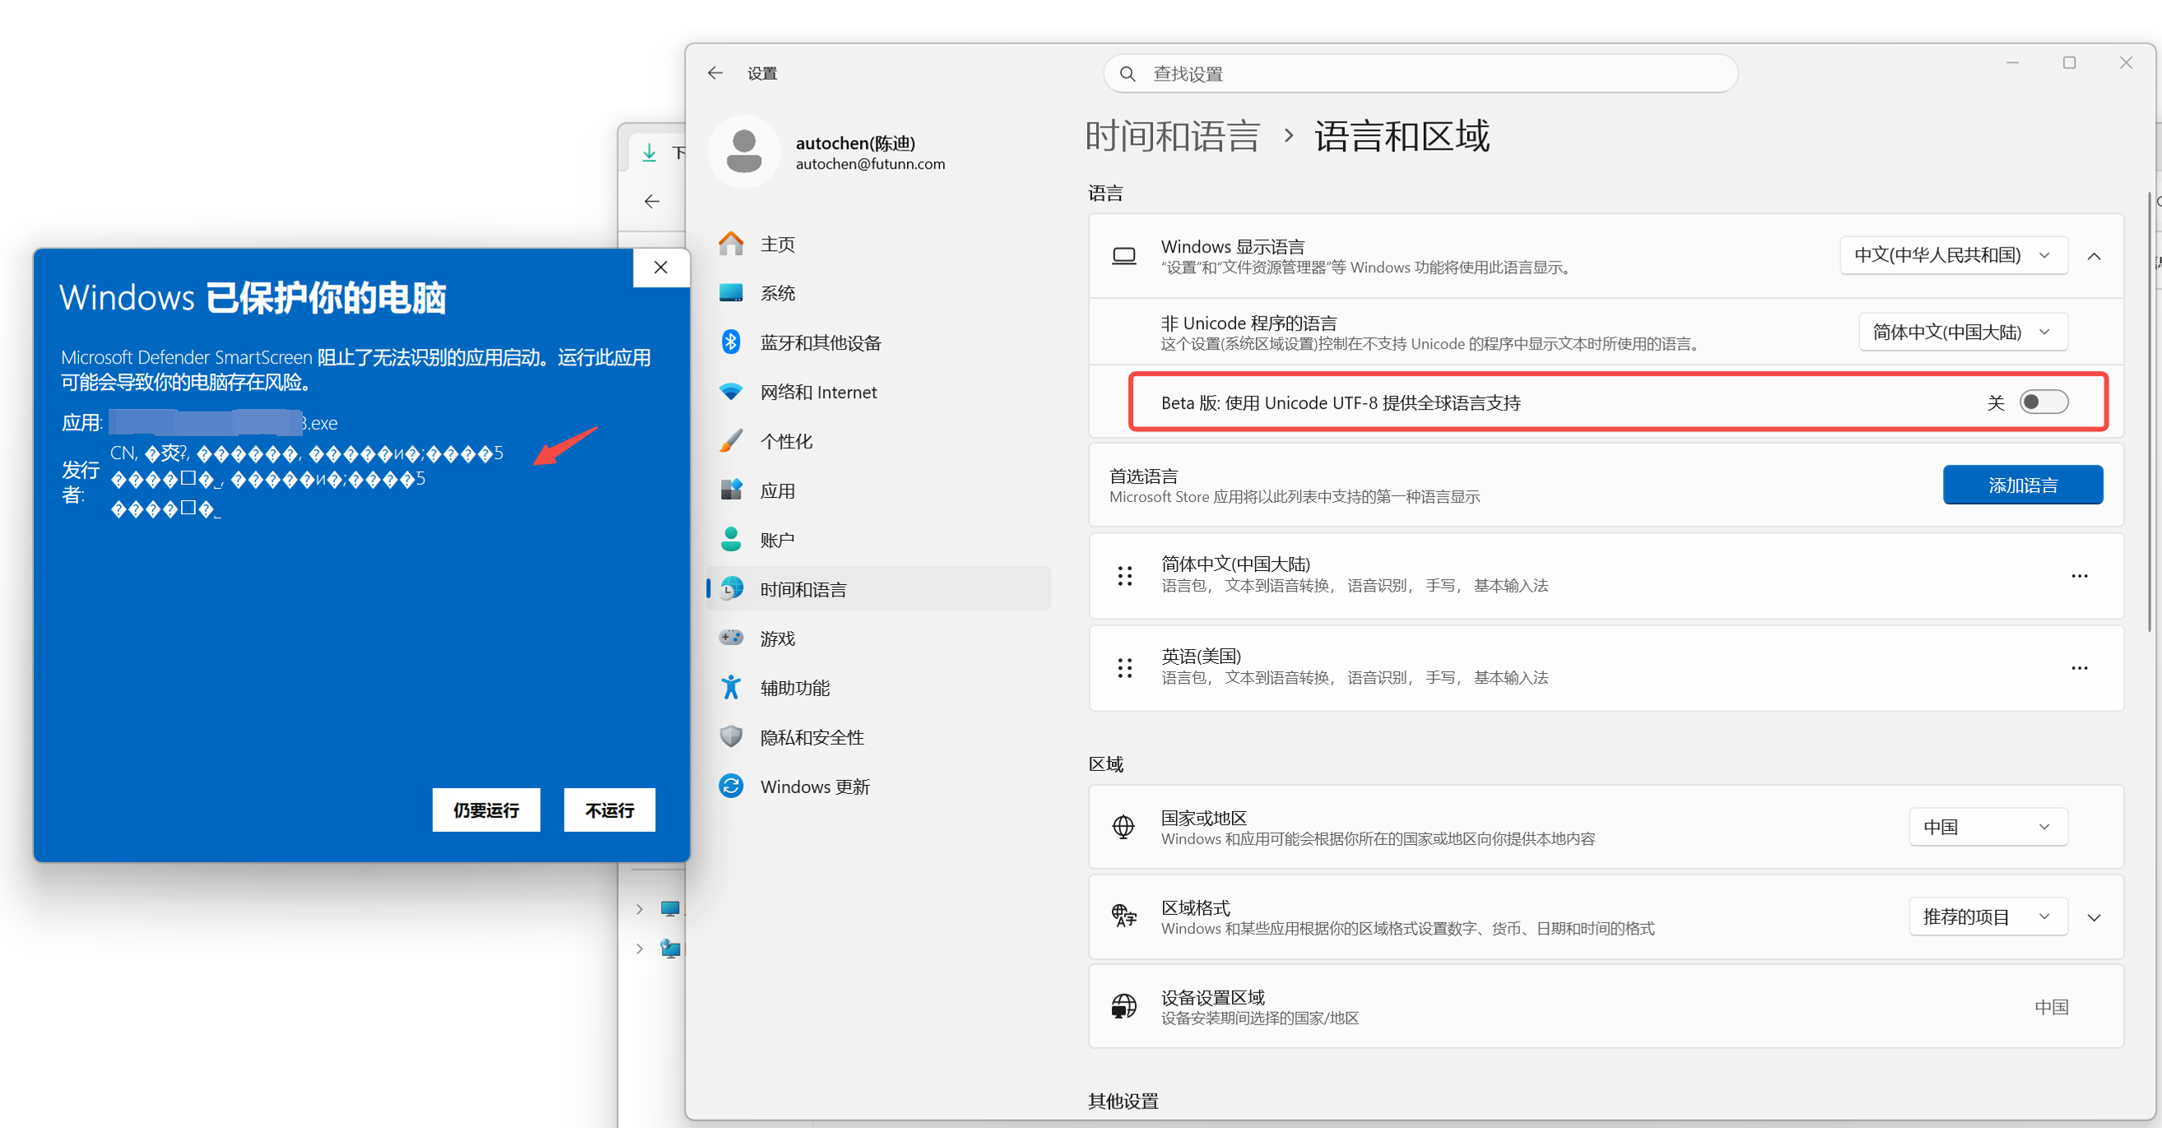The image size is (2162, 1128).
Task: Toggle Beta Unicode UTF-8 global language support
Action: point(2043,402)
